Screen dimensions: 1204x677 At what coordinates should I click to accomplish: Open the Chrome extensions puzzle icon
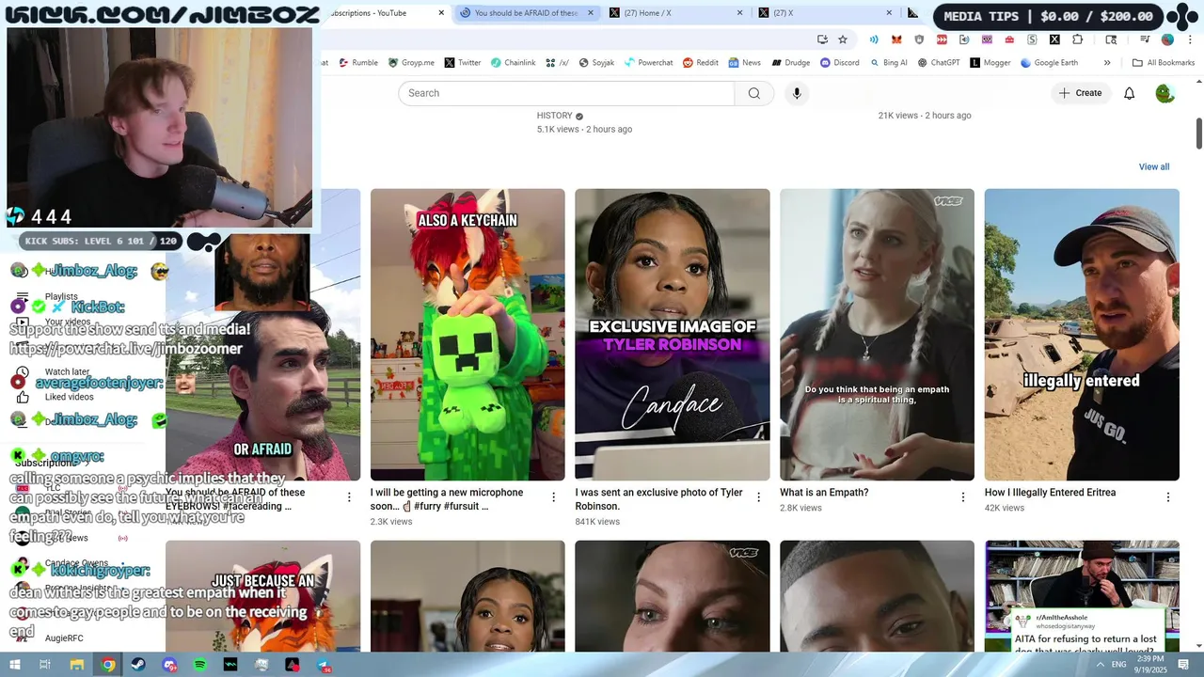(1077, 39)
